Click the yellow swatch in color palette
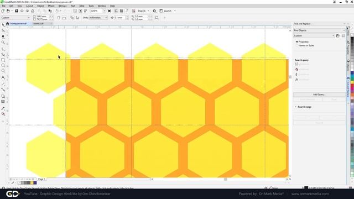 pos(352,83)
